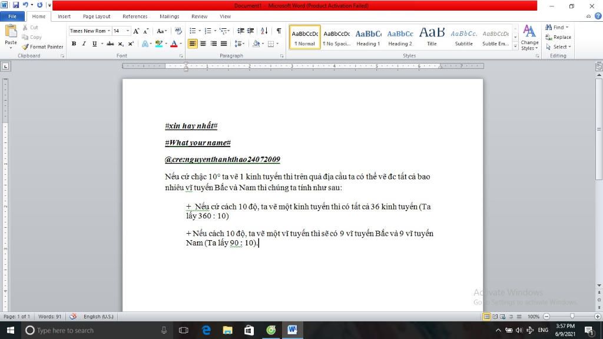This screenshot has height=339, width=603.
Task: Click the Redo icon in Quick Access Toolbar
Action: click(x=39, y=5)
